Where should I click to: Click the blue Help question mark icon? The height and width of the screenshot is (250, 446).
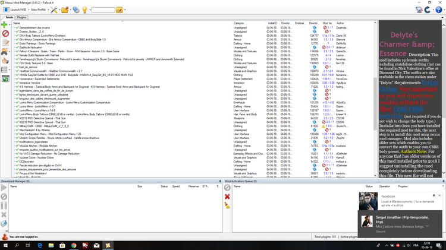(x=439, y=10)
